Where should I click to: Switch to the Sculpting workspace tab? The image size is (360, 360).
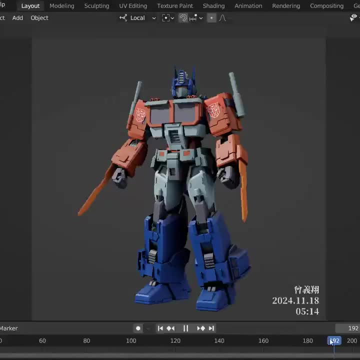coord(96,6)
